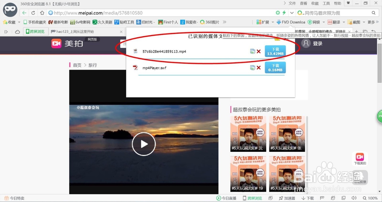
Task: Open the 手机收藏夹 bookmark
Action: click(35, 22)
